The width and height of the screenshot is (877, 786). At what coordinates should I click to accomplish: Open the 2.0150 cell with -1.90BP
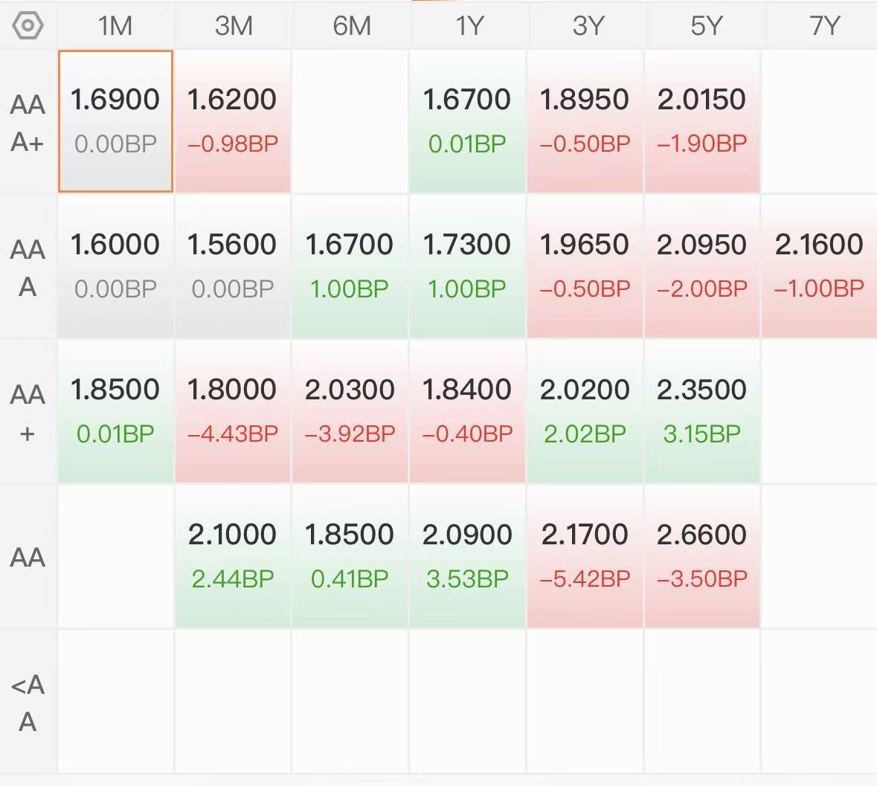(702, 120)
